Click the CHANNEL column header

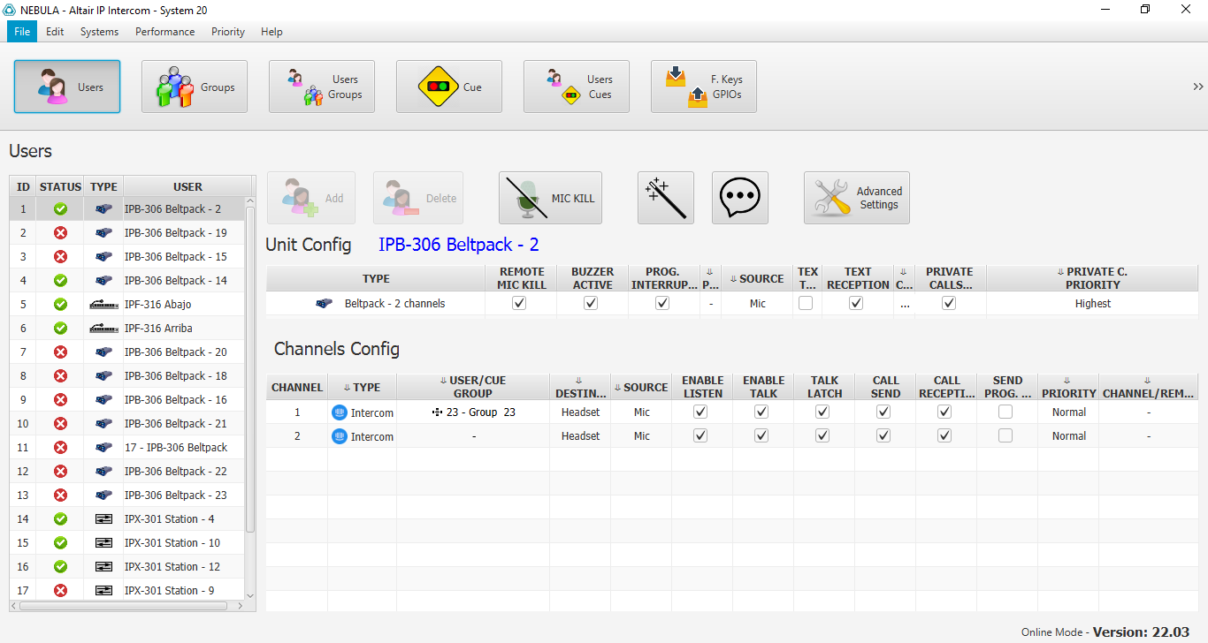click(297, 387)
